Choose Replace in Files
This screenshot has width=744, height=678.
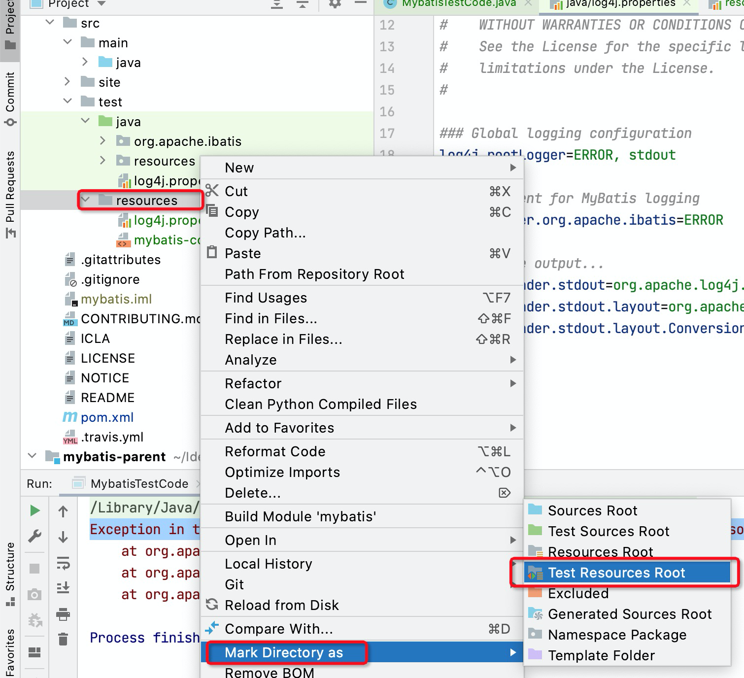pyautogui.click(x=362, y=339)
